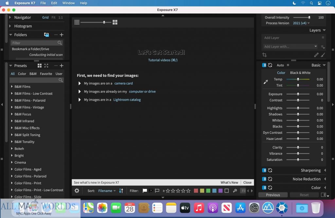Open the gear settings icon in bottom bar

pos(77,191)
